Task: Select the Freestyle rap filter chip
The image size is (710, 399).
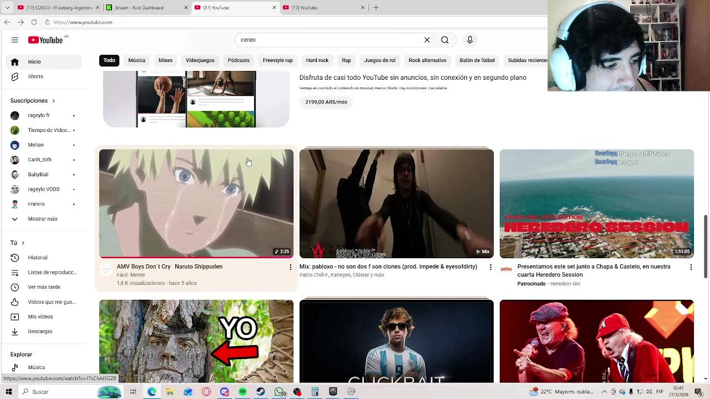Action: pos(277,60)
